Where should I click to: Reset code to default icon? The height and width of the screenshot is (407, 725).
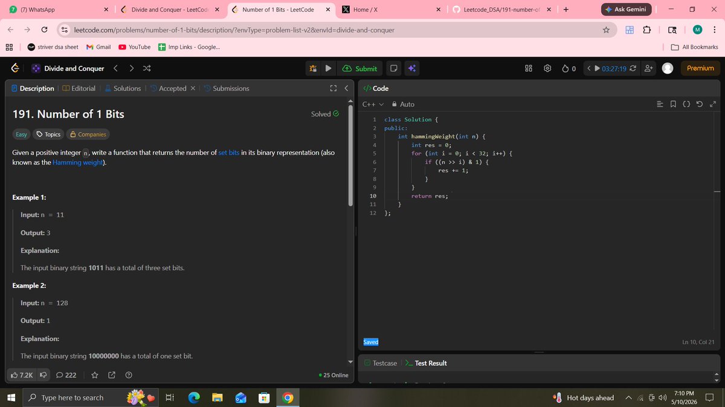point(699,104)
